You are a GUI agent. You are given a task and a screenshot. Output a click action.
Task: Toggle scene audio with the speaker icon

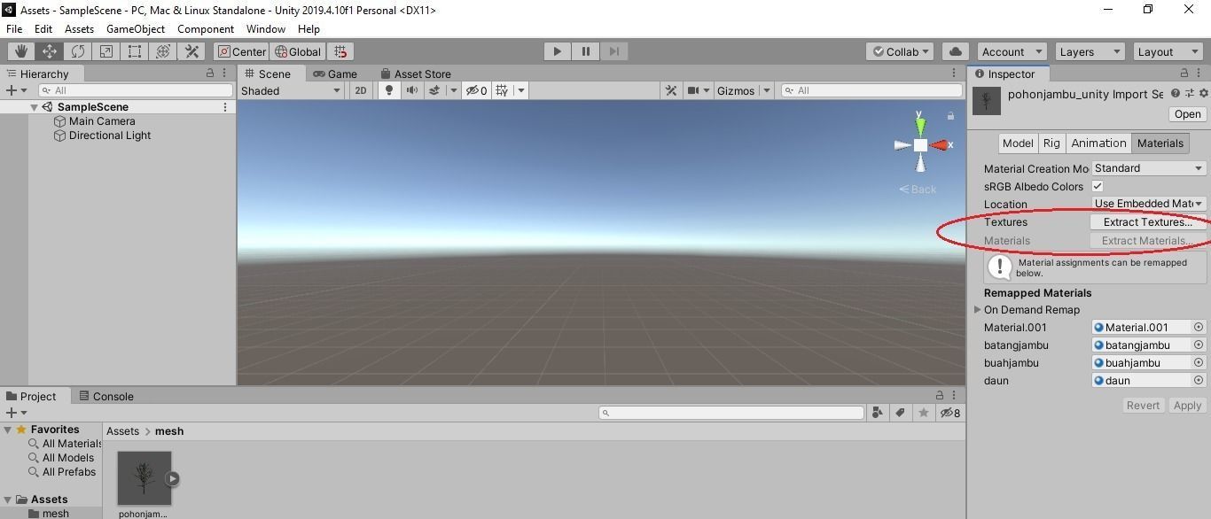(411, 90)
